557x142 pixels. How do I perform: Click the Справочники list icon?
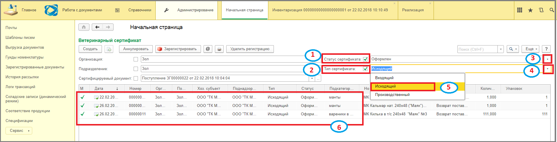(x=117, y=10)
